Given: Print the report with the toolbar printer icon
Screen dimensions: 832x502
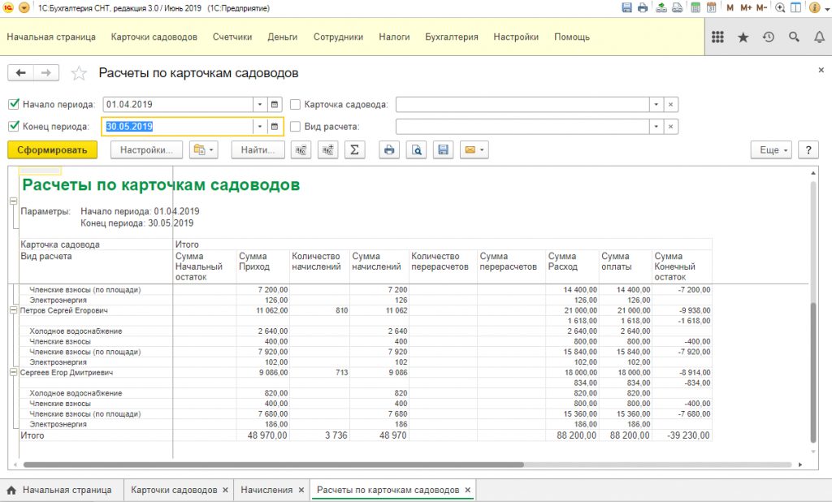Looking at the screenshot, I should 389,150.
